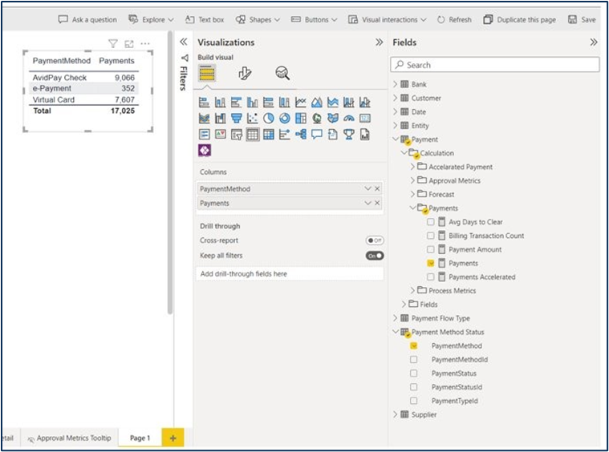Open more options ellipsis on table visual

pyautogui.click(x=145, y=44)
